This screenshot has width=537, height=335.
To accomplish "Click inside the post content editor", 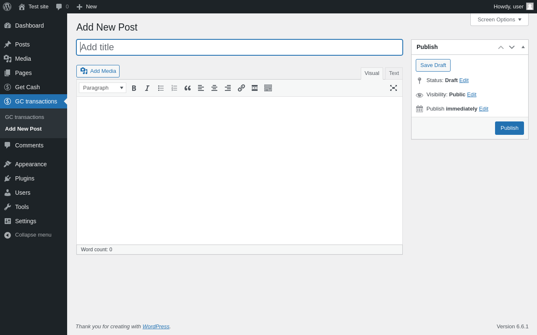I will tap(240, 170).
